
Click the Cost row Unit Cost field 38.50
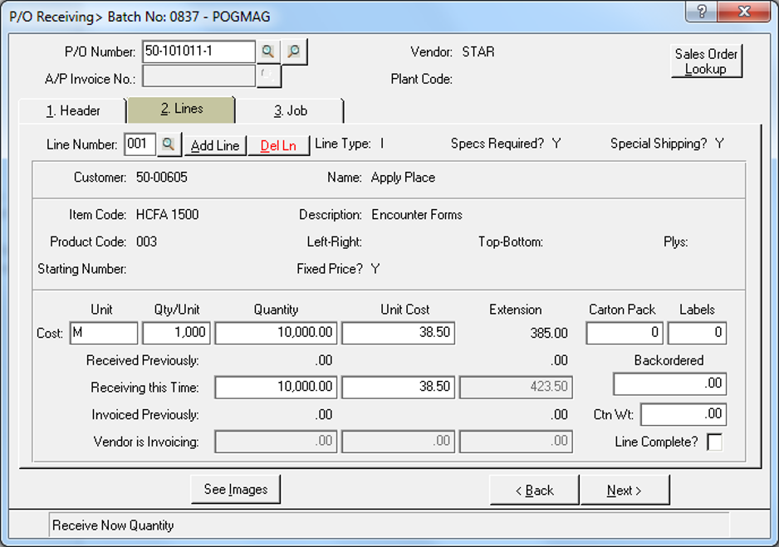pos(399,333)
